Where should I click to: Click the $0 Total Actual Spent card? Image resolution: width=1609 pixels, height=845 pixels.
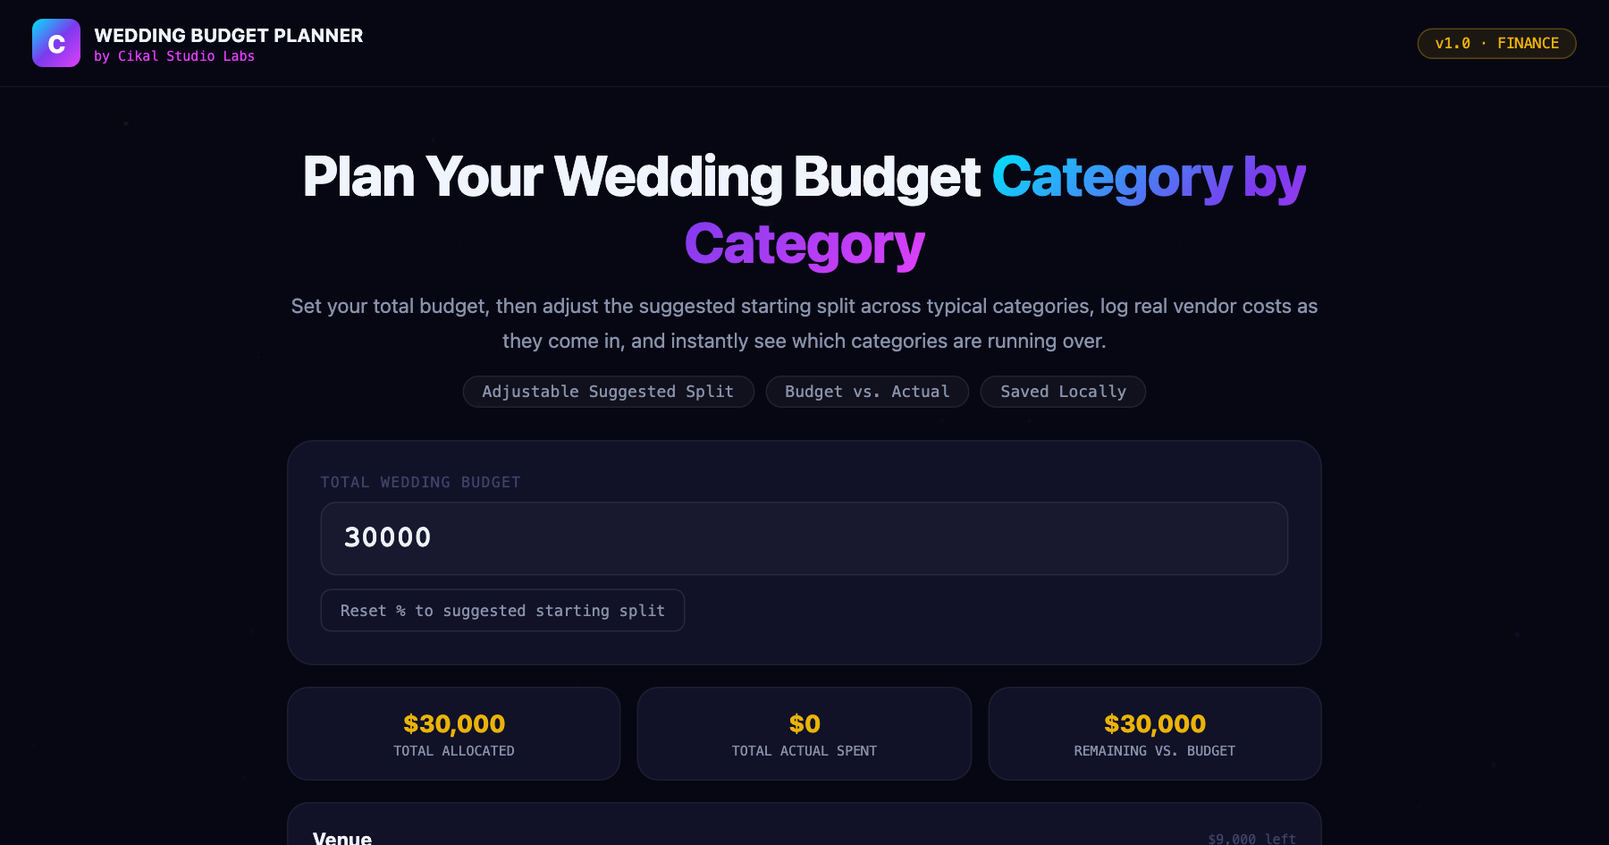[x=804, y=733]
